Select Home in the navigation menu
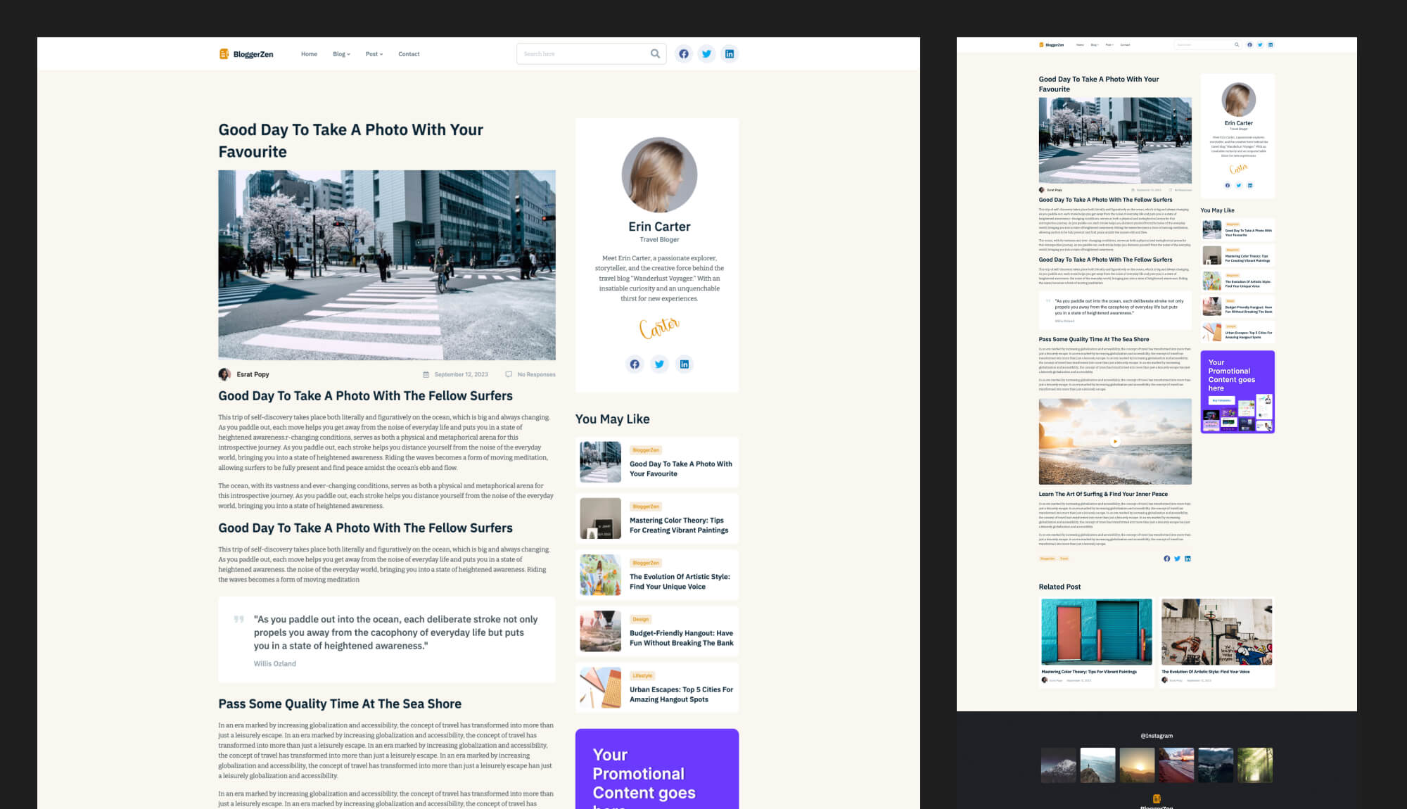This screenshot has height=809, width=1407. 309,53
